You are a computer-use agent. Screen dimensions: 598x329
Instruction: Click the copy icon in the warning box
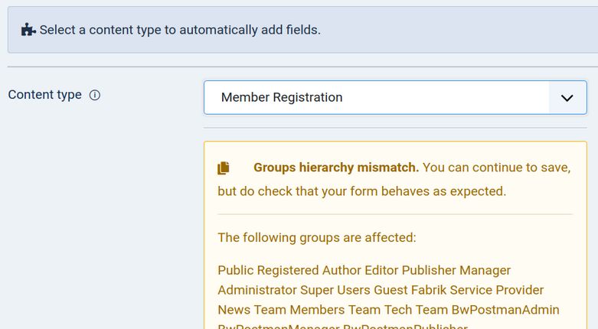coord(224,168)
